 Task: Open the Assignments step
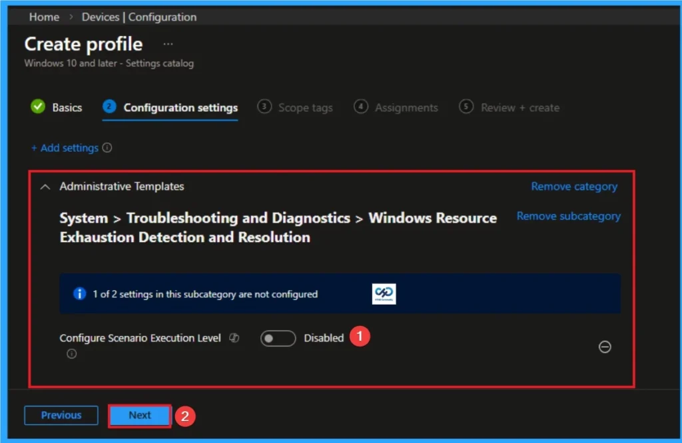406,107
